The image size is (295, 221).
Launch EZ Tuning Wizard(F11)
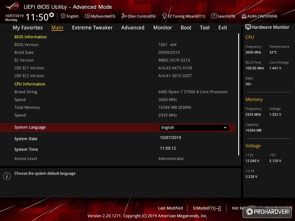tap(184, 16)
